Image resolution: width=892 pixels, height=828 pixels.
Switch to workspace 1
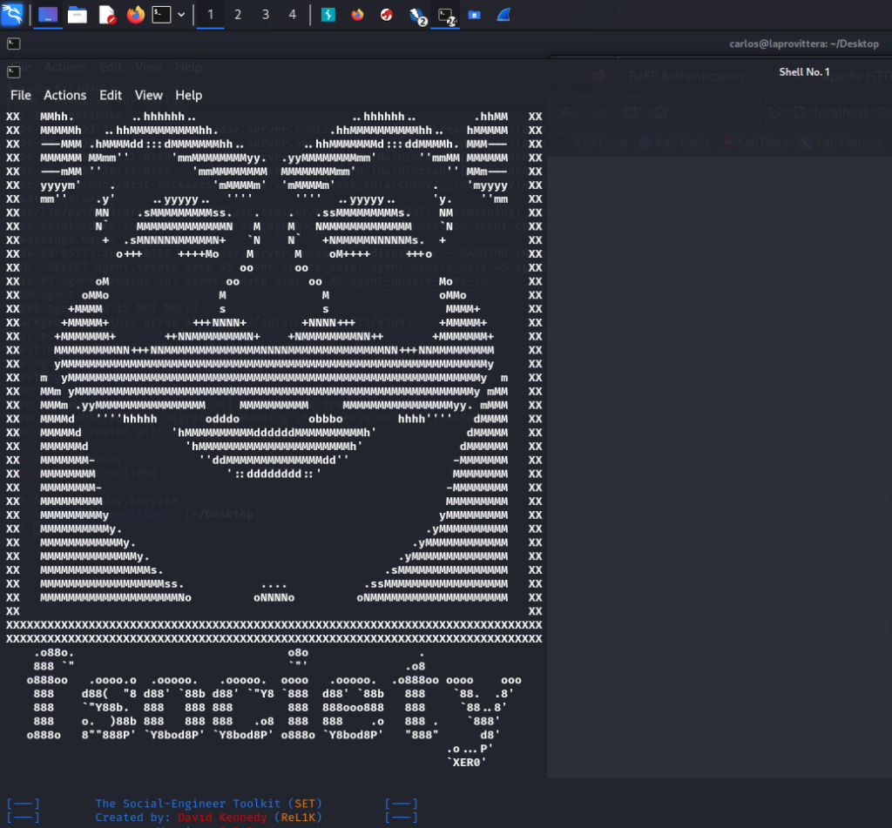tap(210, 15)
